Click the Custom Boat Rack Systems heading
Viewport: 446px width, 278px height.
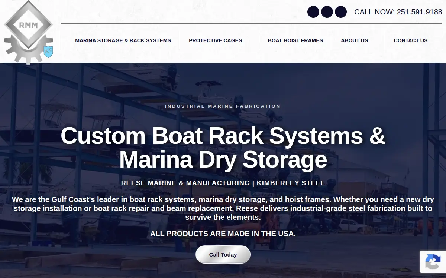(x=223, y=148)
